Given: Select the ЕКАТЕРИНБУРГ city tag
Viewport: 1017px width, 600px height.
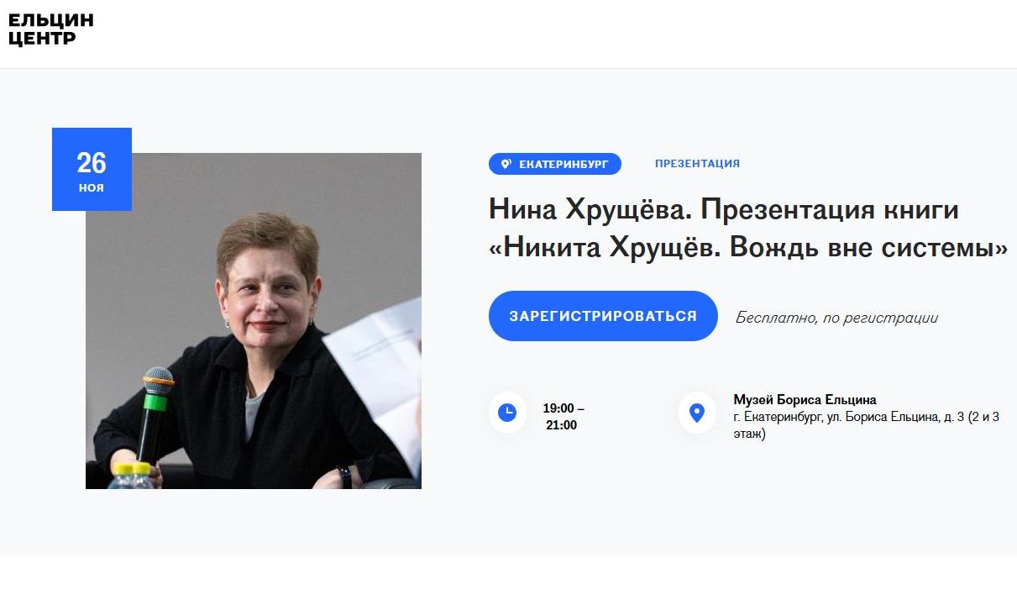Looking at the screenshot, I should click(x=555, y=164).
